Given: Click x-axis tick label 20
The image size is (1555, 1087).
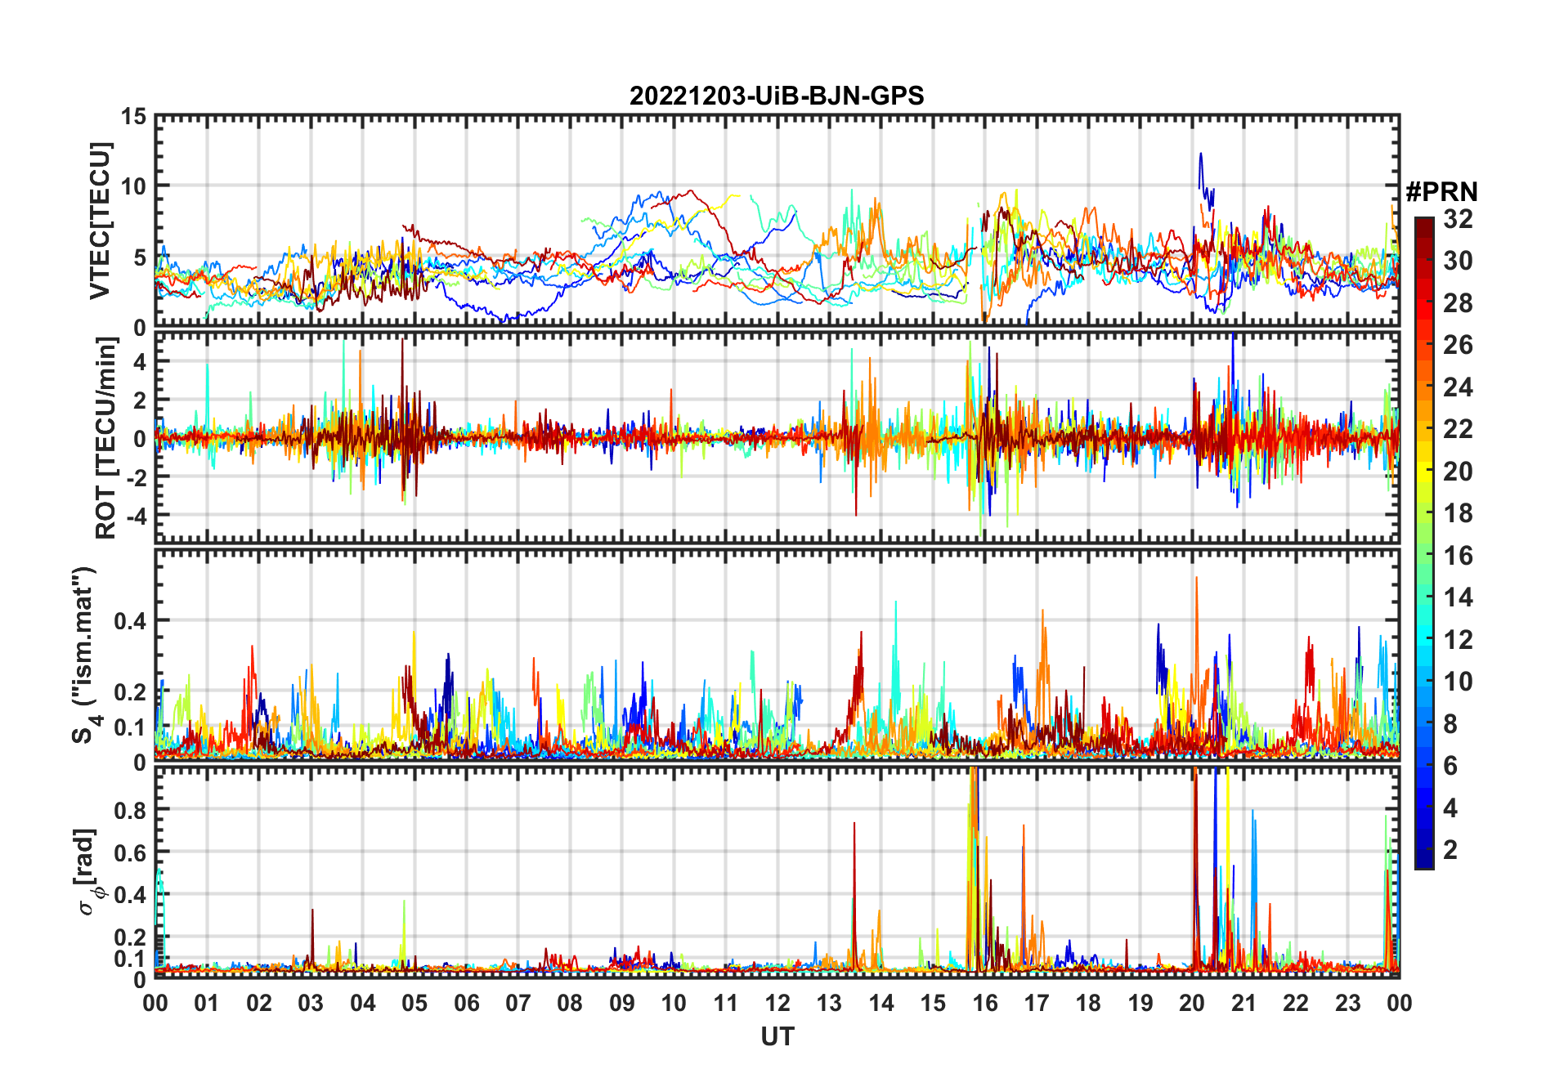Looking at the screenshot, I should coord(1192,1003).
